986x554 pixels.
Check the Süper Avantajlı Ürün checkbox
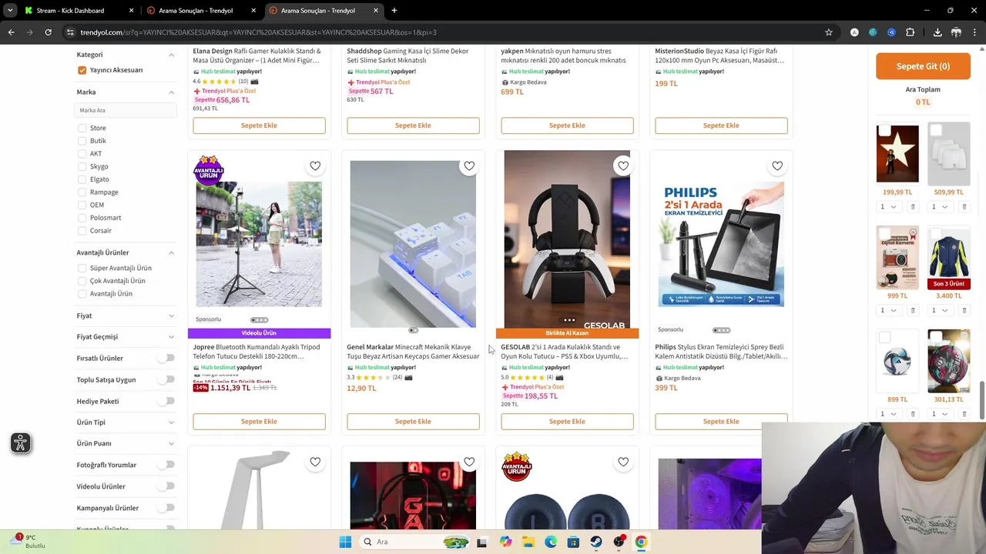click(82, 268)
